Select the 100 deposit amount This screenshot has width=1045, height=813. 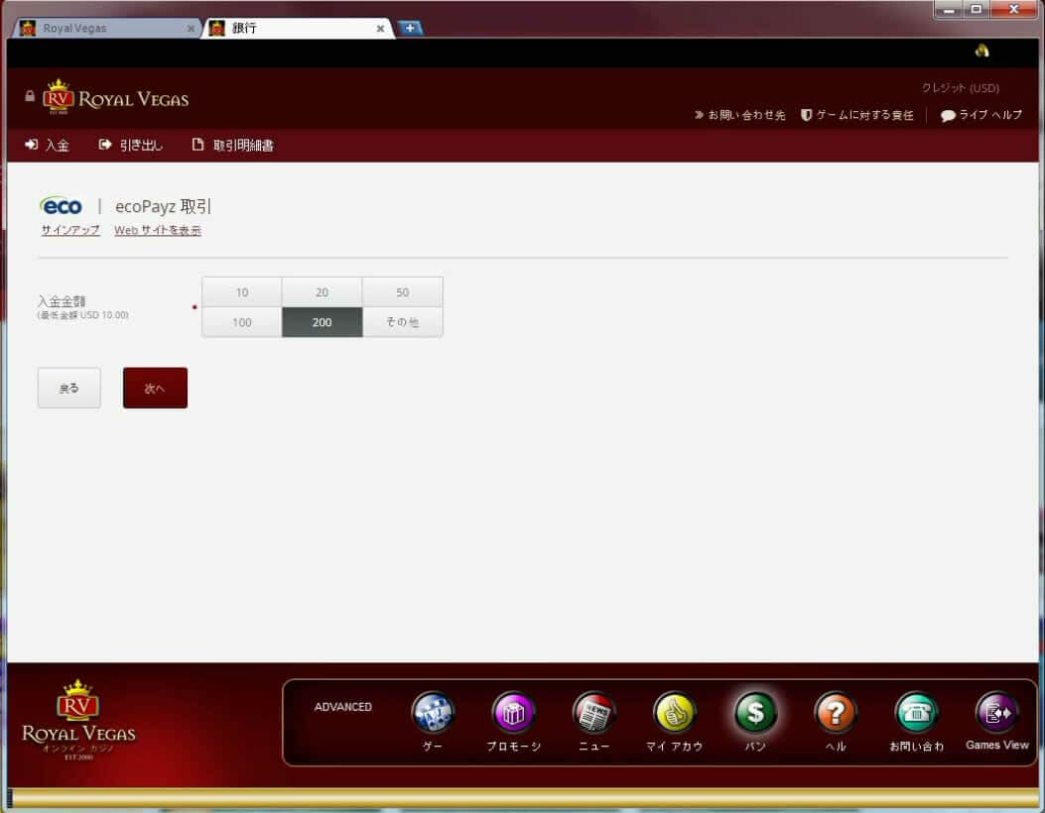[242, 322]
